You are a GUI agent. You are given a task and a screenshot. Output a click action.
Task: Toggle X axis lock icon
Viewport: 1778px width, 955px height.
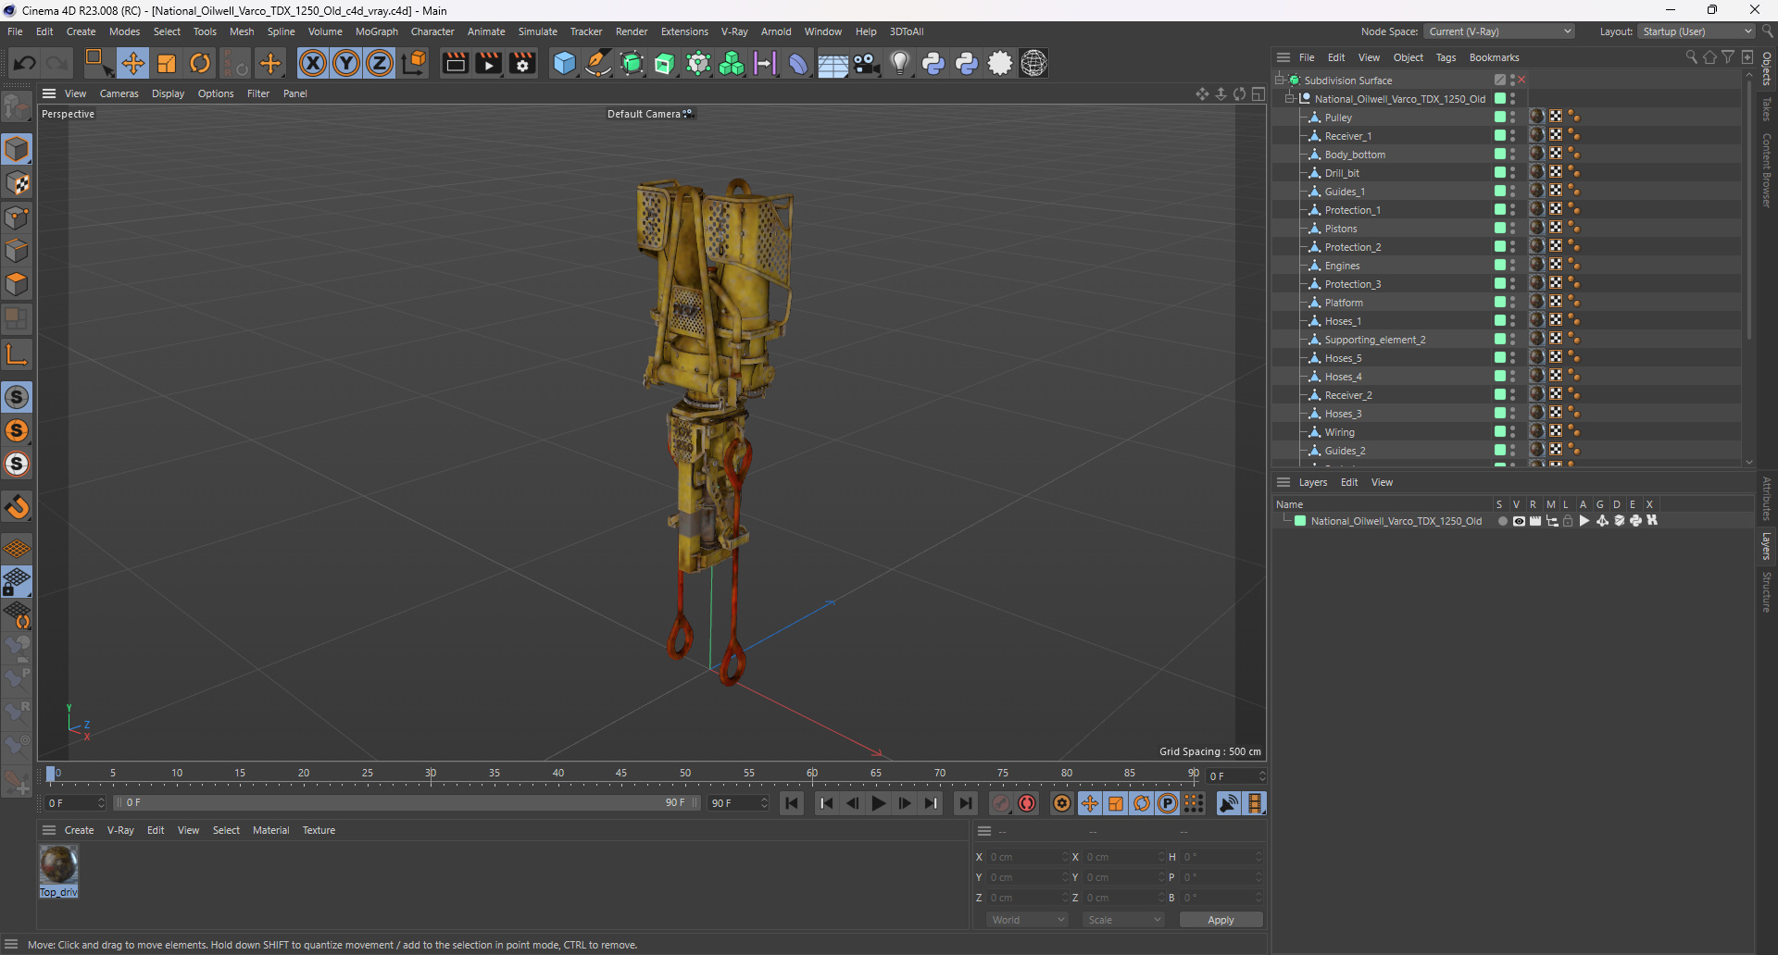(313, 63)
